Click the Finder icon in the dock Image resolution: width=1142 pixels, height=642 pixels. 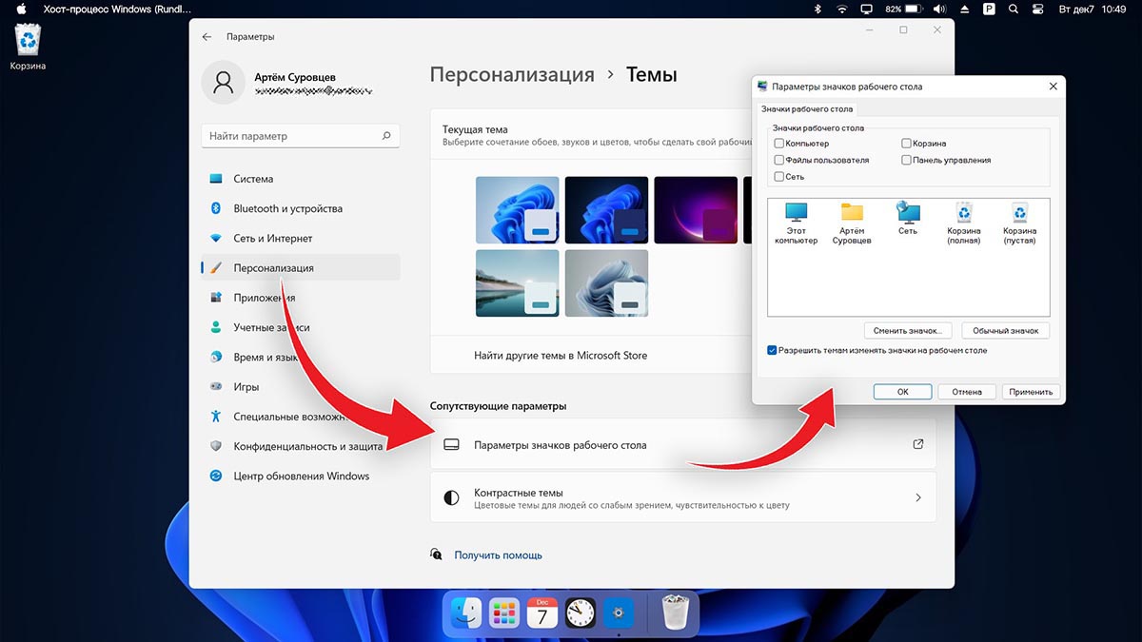coord(466,613)
